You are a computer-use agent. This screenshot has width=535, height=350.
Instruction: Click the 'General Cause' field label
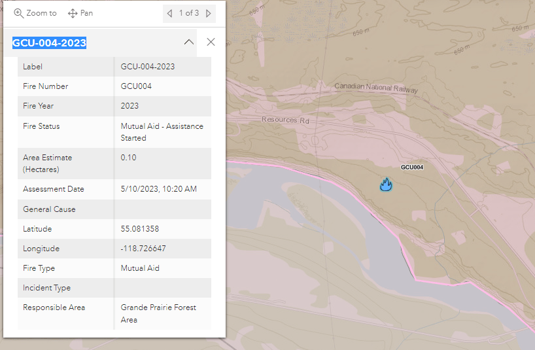click(x=49, y=209)
